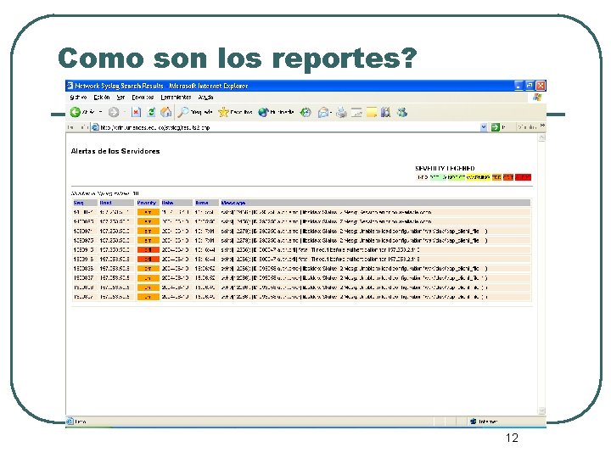The image size is (611, 458).
Task: Click the first red priority cell in table
Action: (148, 249)
